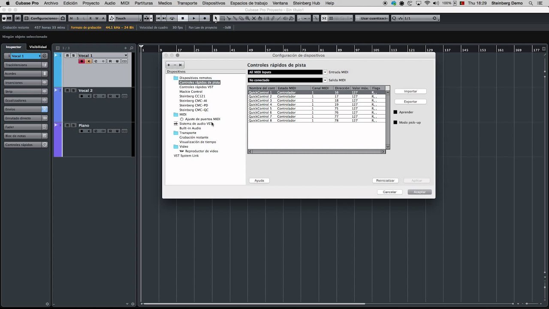Image resolution: width=549 pixels, height=309 pixels.
Task: Switch to the Inspector tab
Action: 13,47
